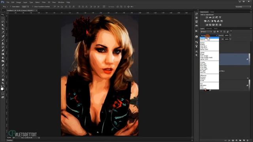The image size is (253, 142).
Task: Open the Info panel icon
Action: pos(196,37)
